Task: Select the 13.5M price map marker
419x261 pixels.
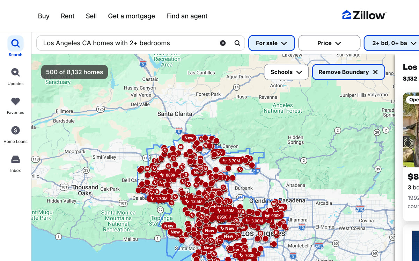Action: [x=193, y=201]
